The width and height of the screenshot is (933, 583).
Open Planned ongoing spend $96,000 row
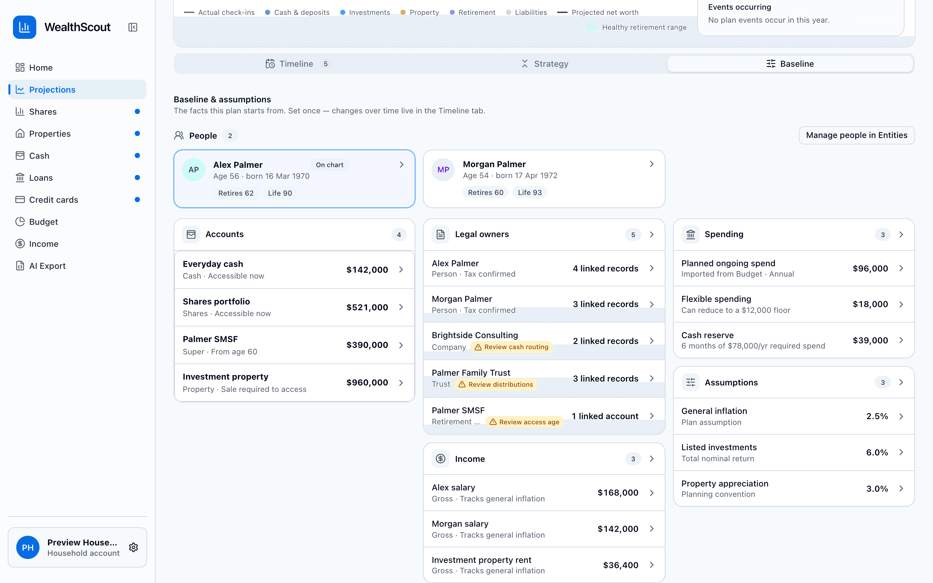tap(794, 269)
